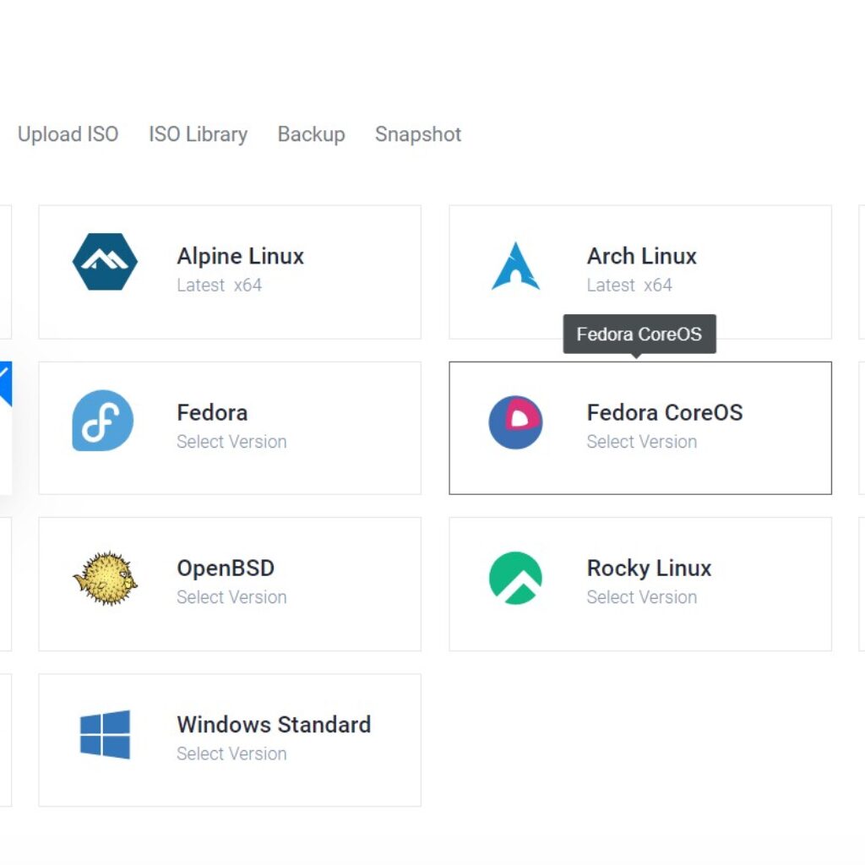Pick the OpenBSD card title
The height and width of the screenshot is (865, 865).
[226, 569]
